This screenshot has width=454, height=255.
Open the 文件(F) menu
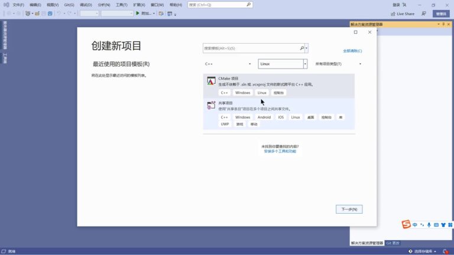point(18,5)
